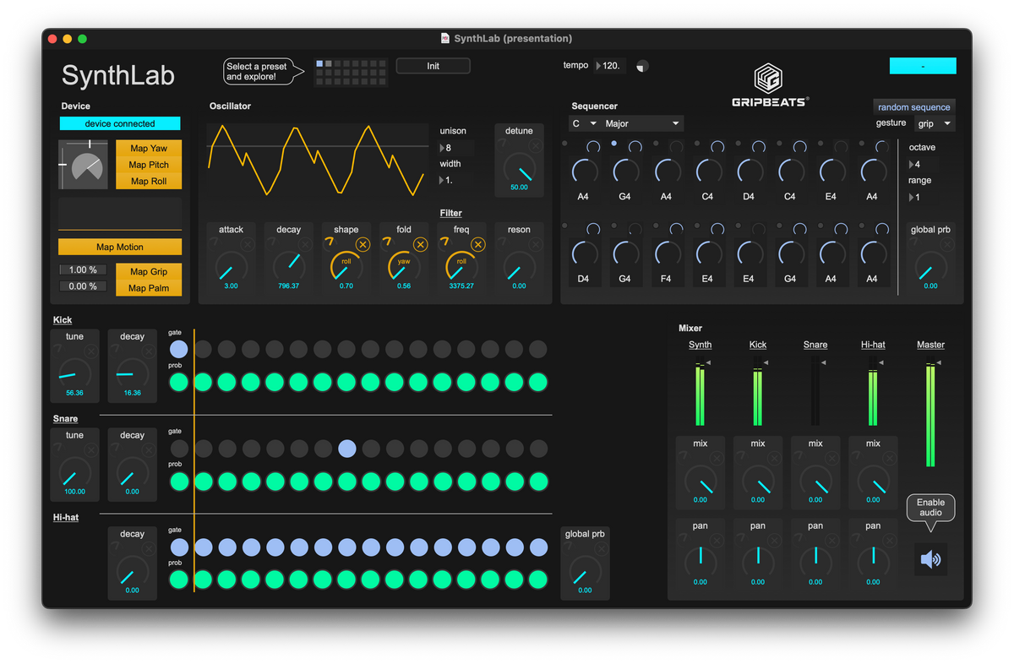Click the underlined Filter heading

click(450, 213)
